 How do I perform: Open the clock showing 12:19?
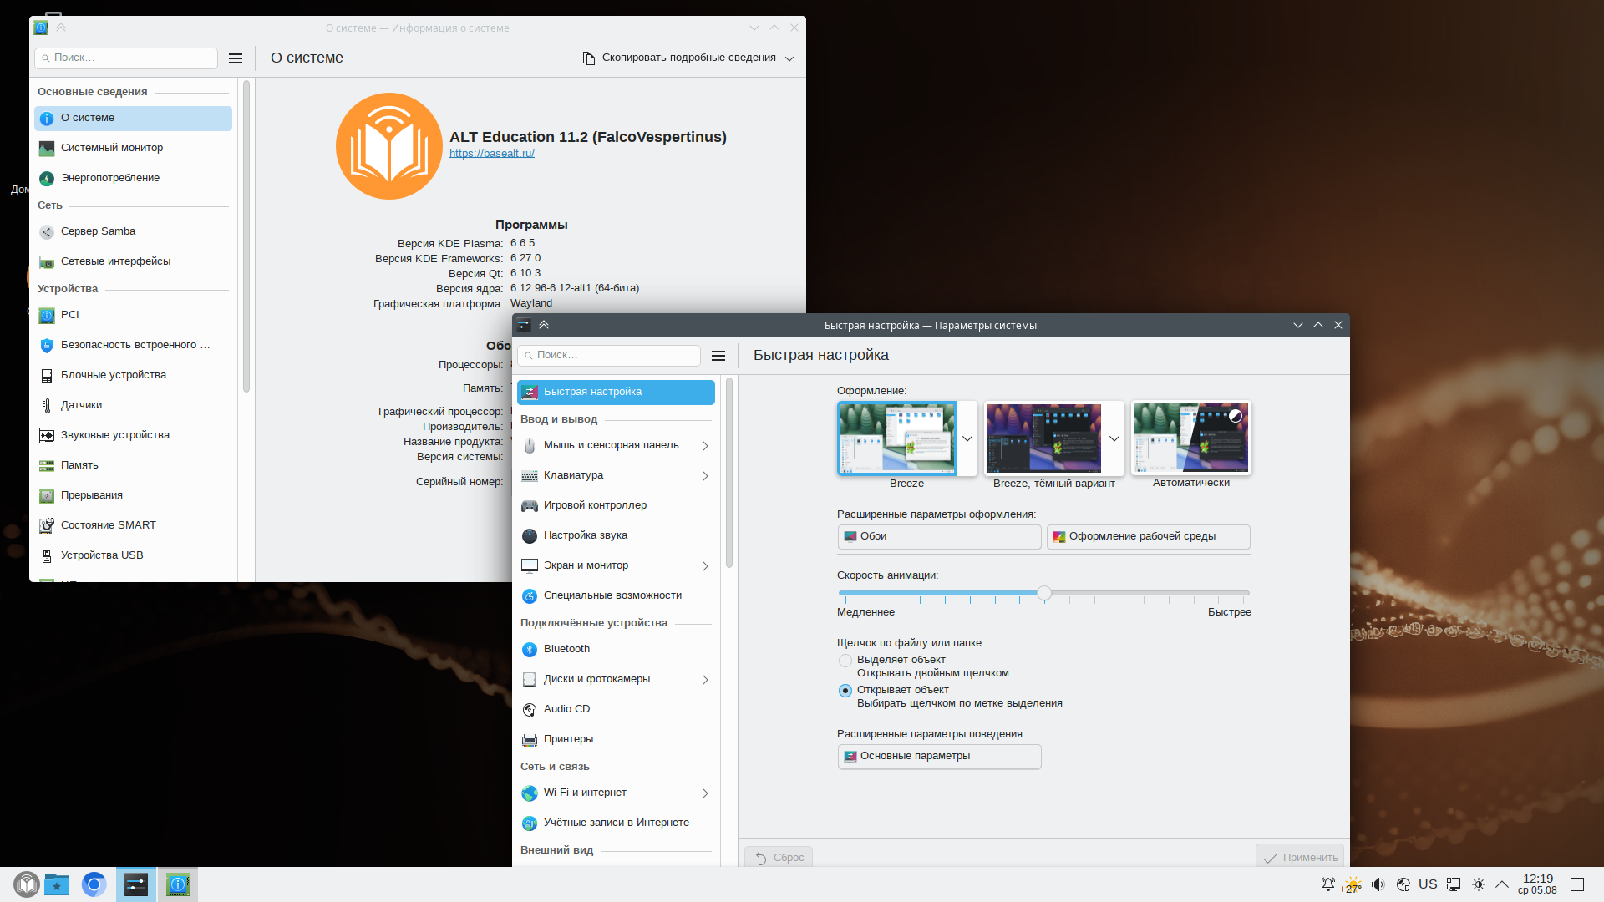pos(1538,884)
